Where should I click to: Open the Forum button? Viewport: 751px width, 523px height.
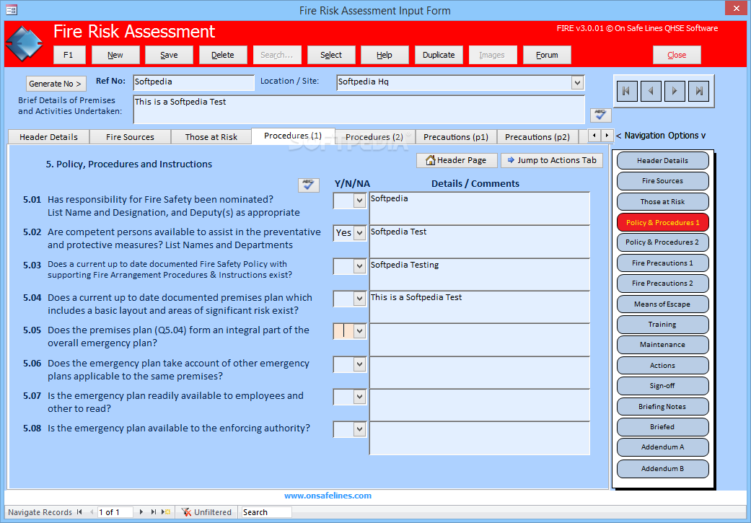point(547,55)
